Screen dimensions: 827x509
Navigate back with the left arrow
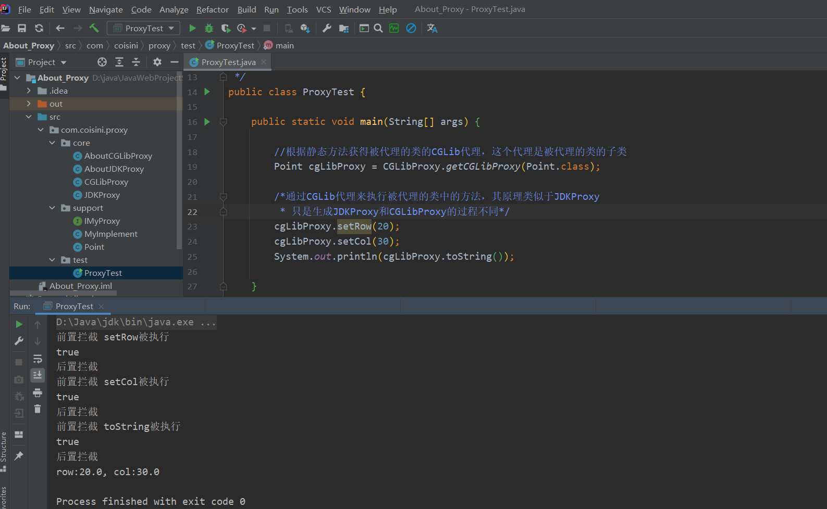[60, 28]
